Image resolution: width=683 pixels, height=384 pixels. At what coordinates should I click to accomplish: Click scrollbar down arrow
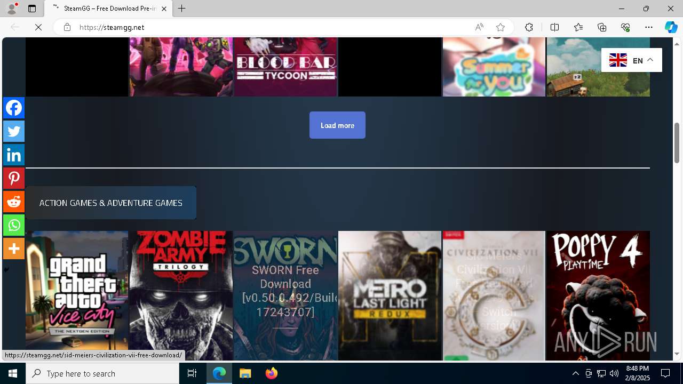[x=677, y=354]
